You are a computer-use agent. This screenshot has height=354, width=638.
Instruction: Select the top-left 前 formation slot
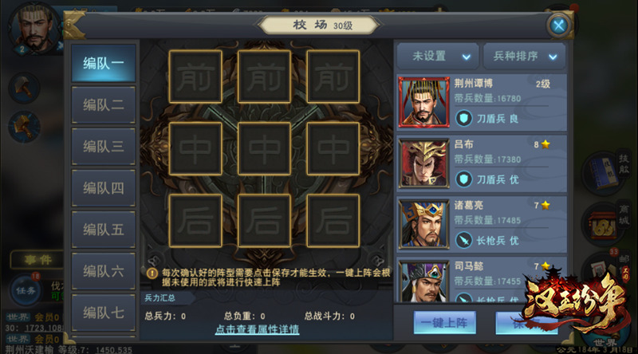click(195, 77)
